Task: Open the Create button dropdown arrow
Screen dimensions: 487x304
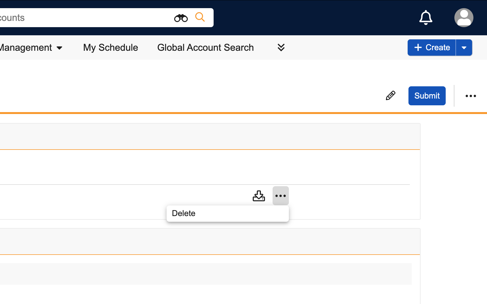Action: pos(464,47)
